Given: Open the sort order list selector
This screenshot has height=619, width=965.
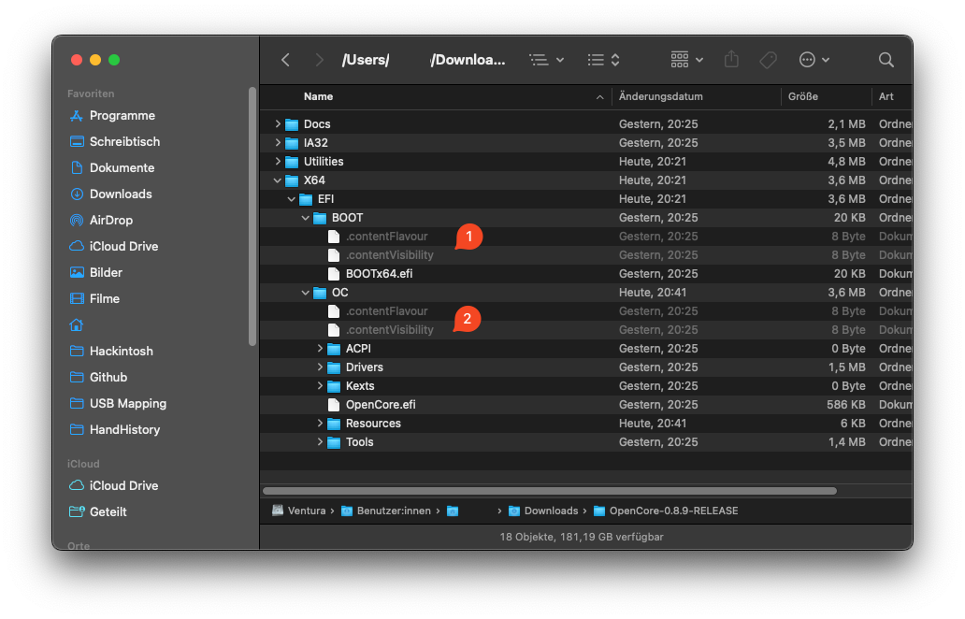Looking at the screenshot, I should point(603,60).
